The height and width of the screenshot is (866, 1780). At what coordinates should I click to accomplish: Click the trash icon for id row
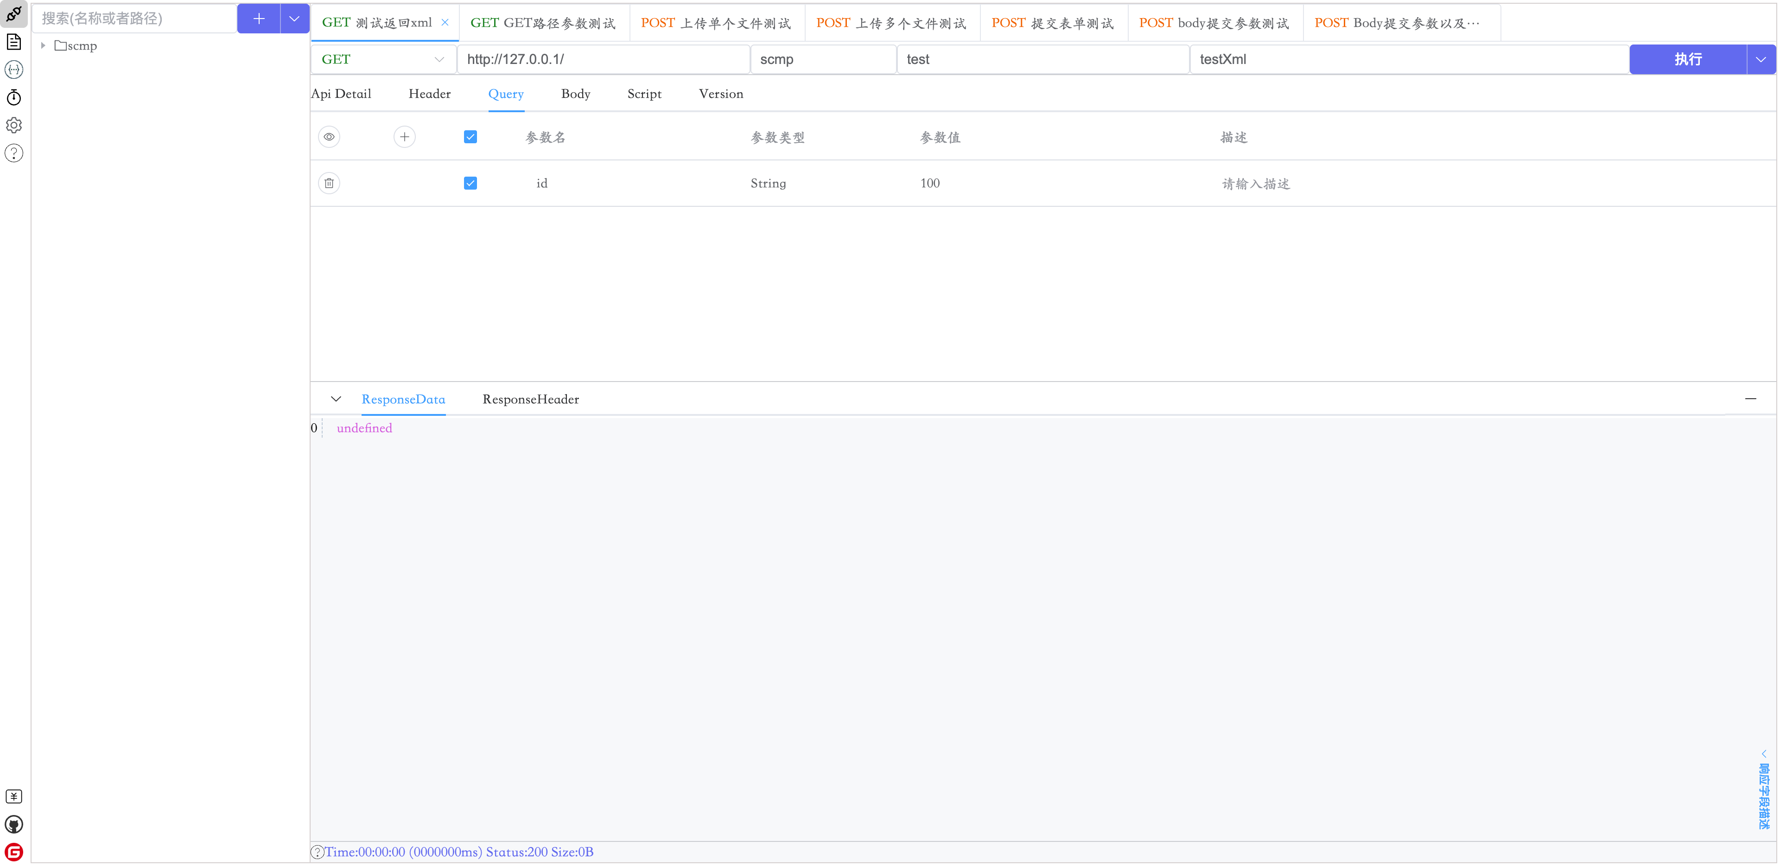point(329,183)
